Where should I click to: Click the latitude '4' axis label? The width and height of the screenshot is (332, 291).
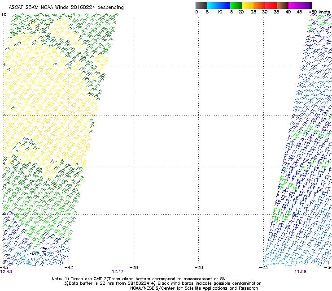[x=4, y=163]
